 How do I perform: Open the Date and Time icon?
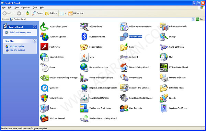coord(124,37)
